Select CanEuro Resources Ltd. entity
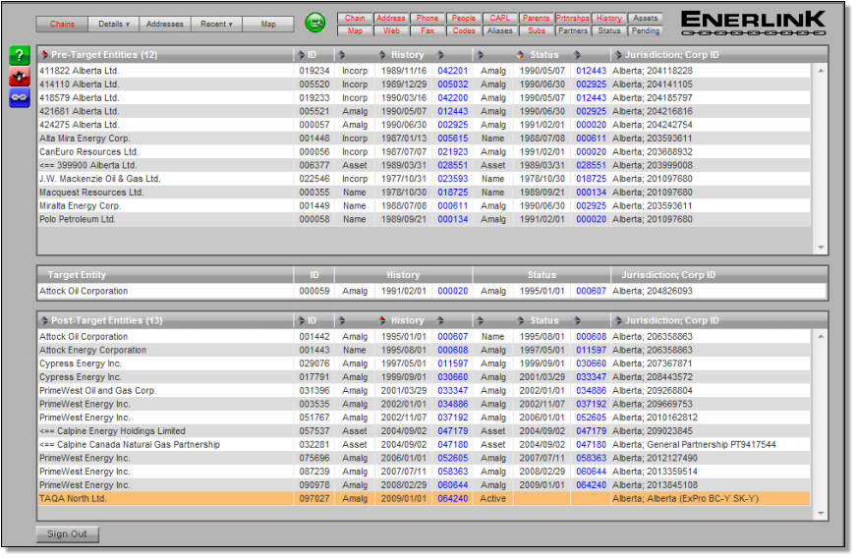The image size is (856, 559). (x=89, y=151)
